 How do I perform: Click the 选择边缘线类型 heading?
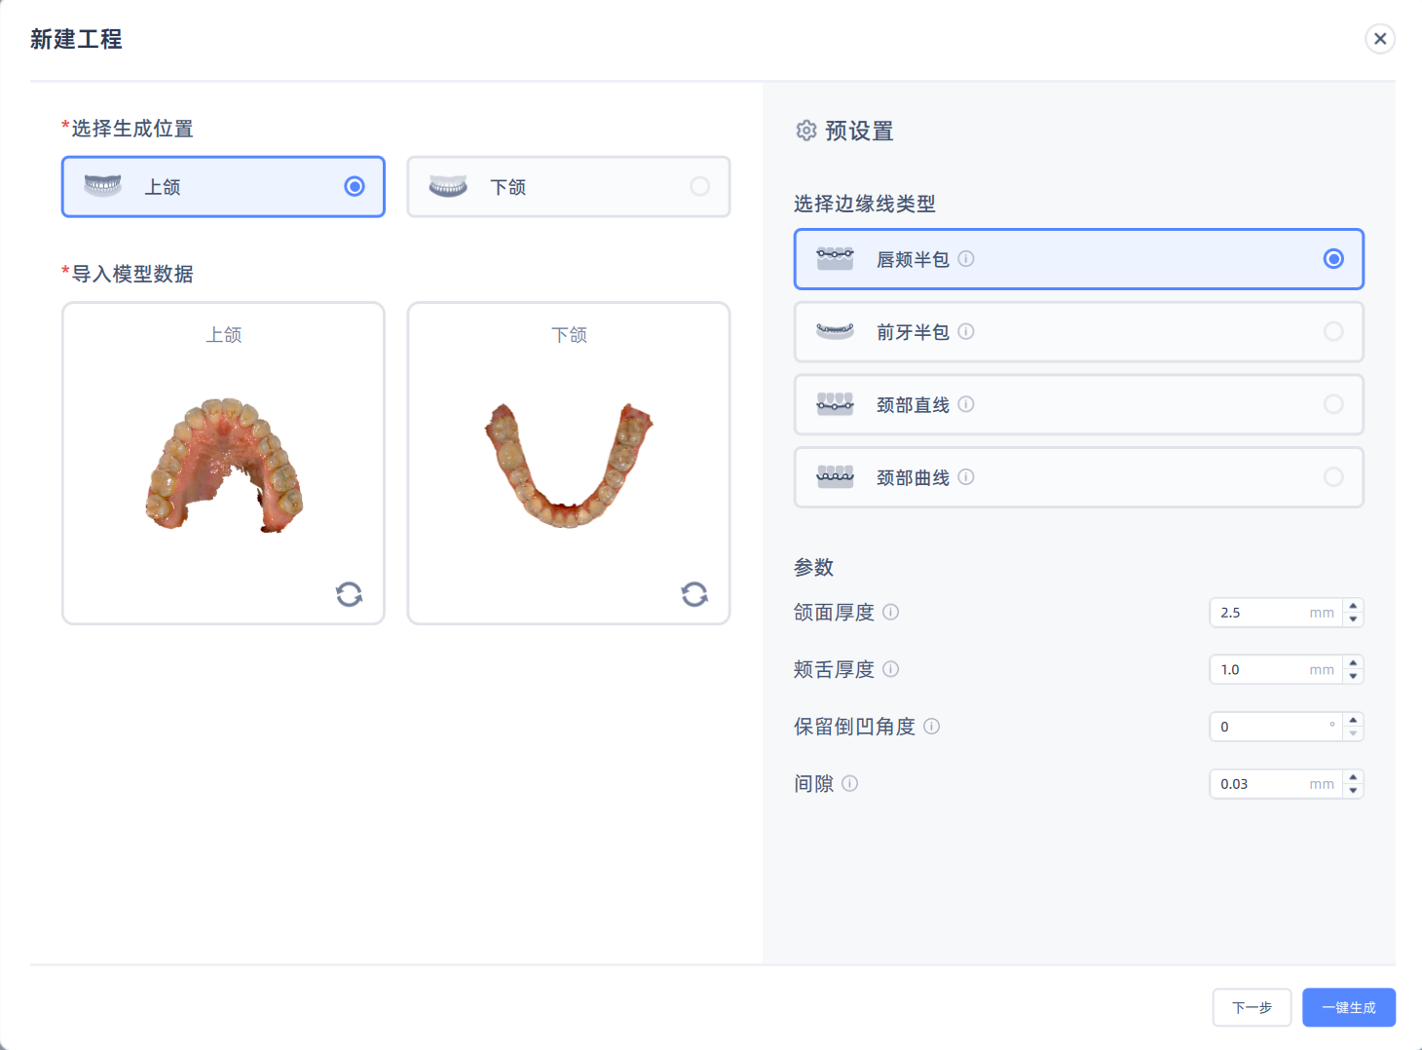(x=865, y=204)
